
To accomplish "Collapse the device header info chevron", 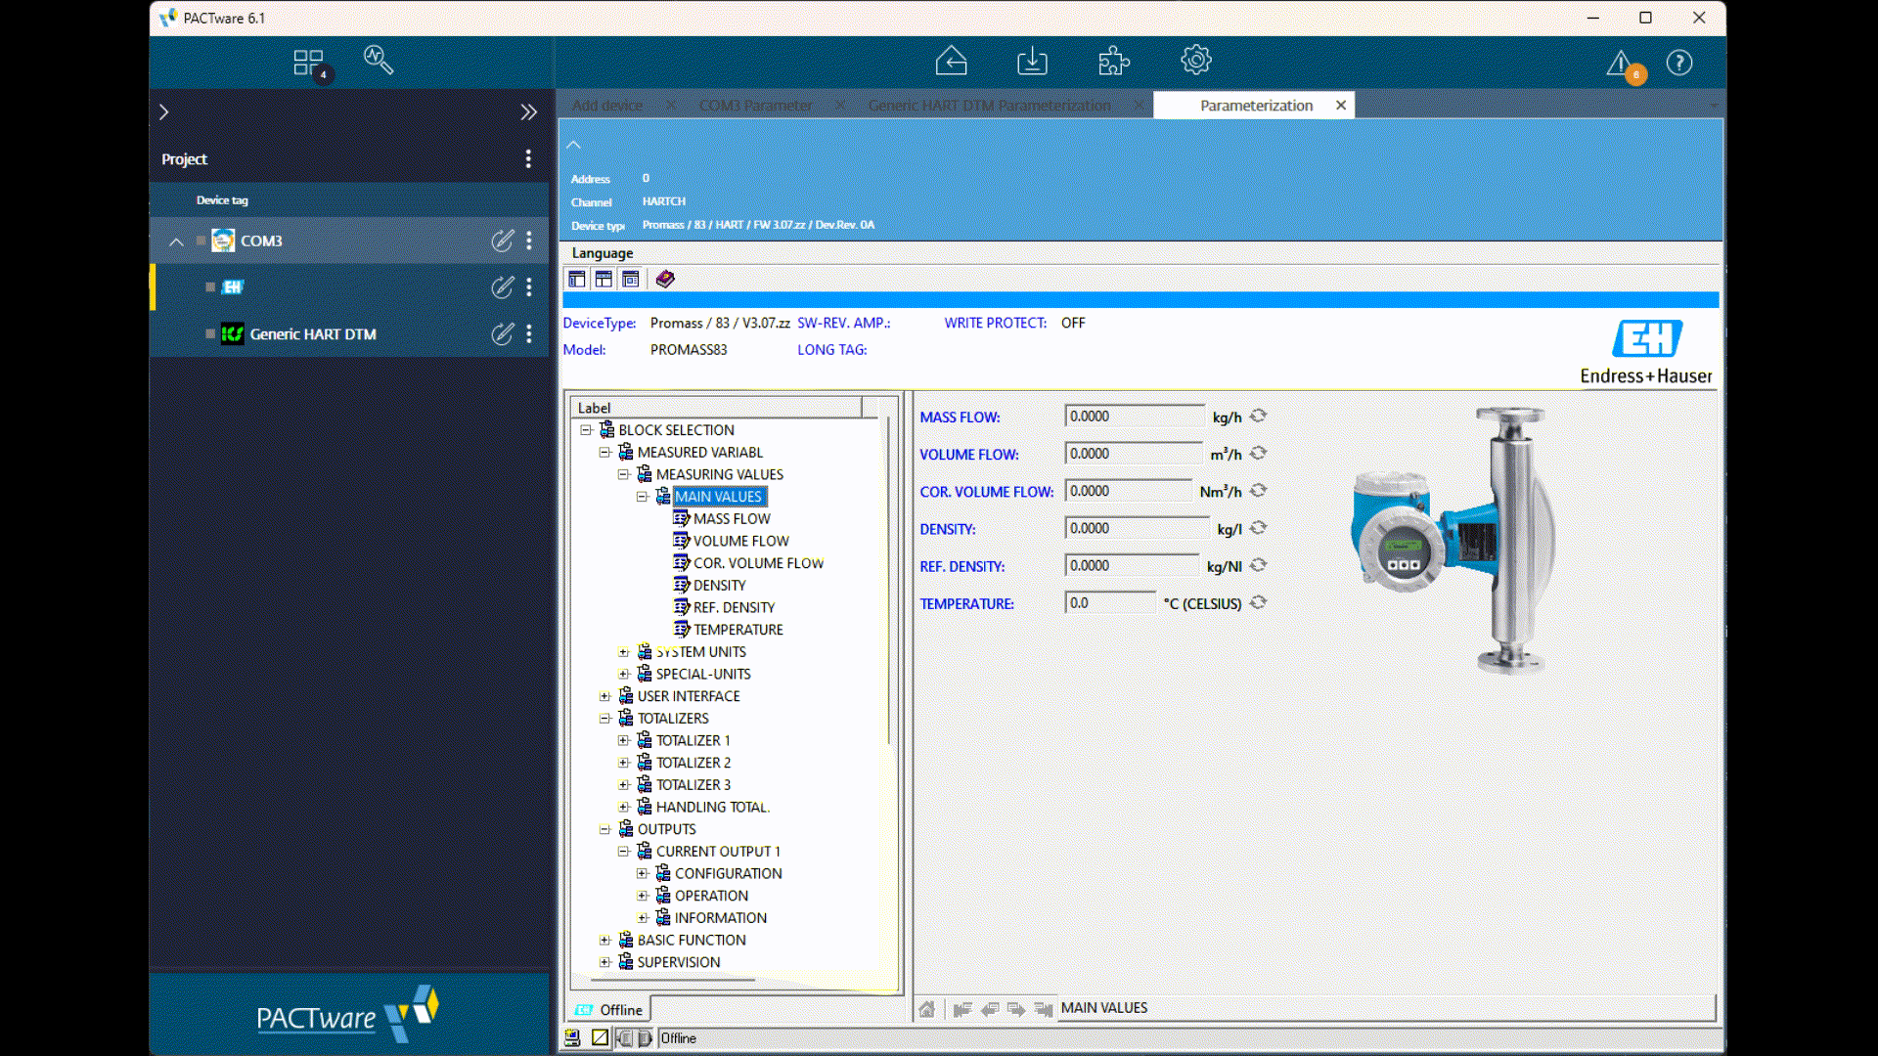I will (x=574, y=145).
